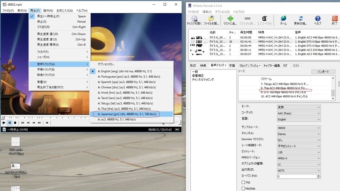
Task: Click the Play button in player
Action: [4, 123]
